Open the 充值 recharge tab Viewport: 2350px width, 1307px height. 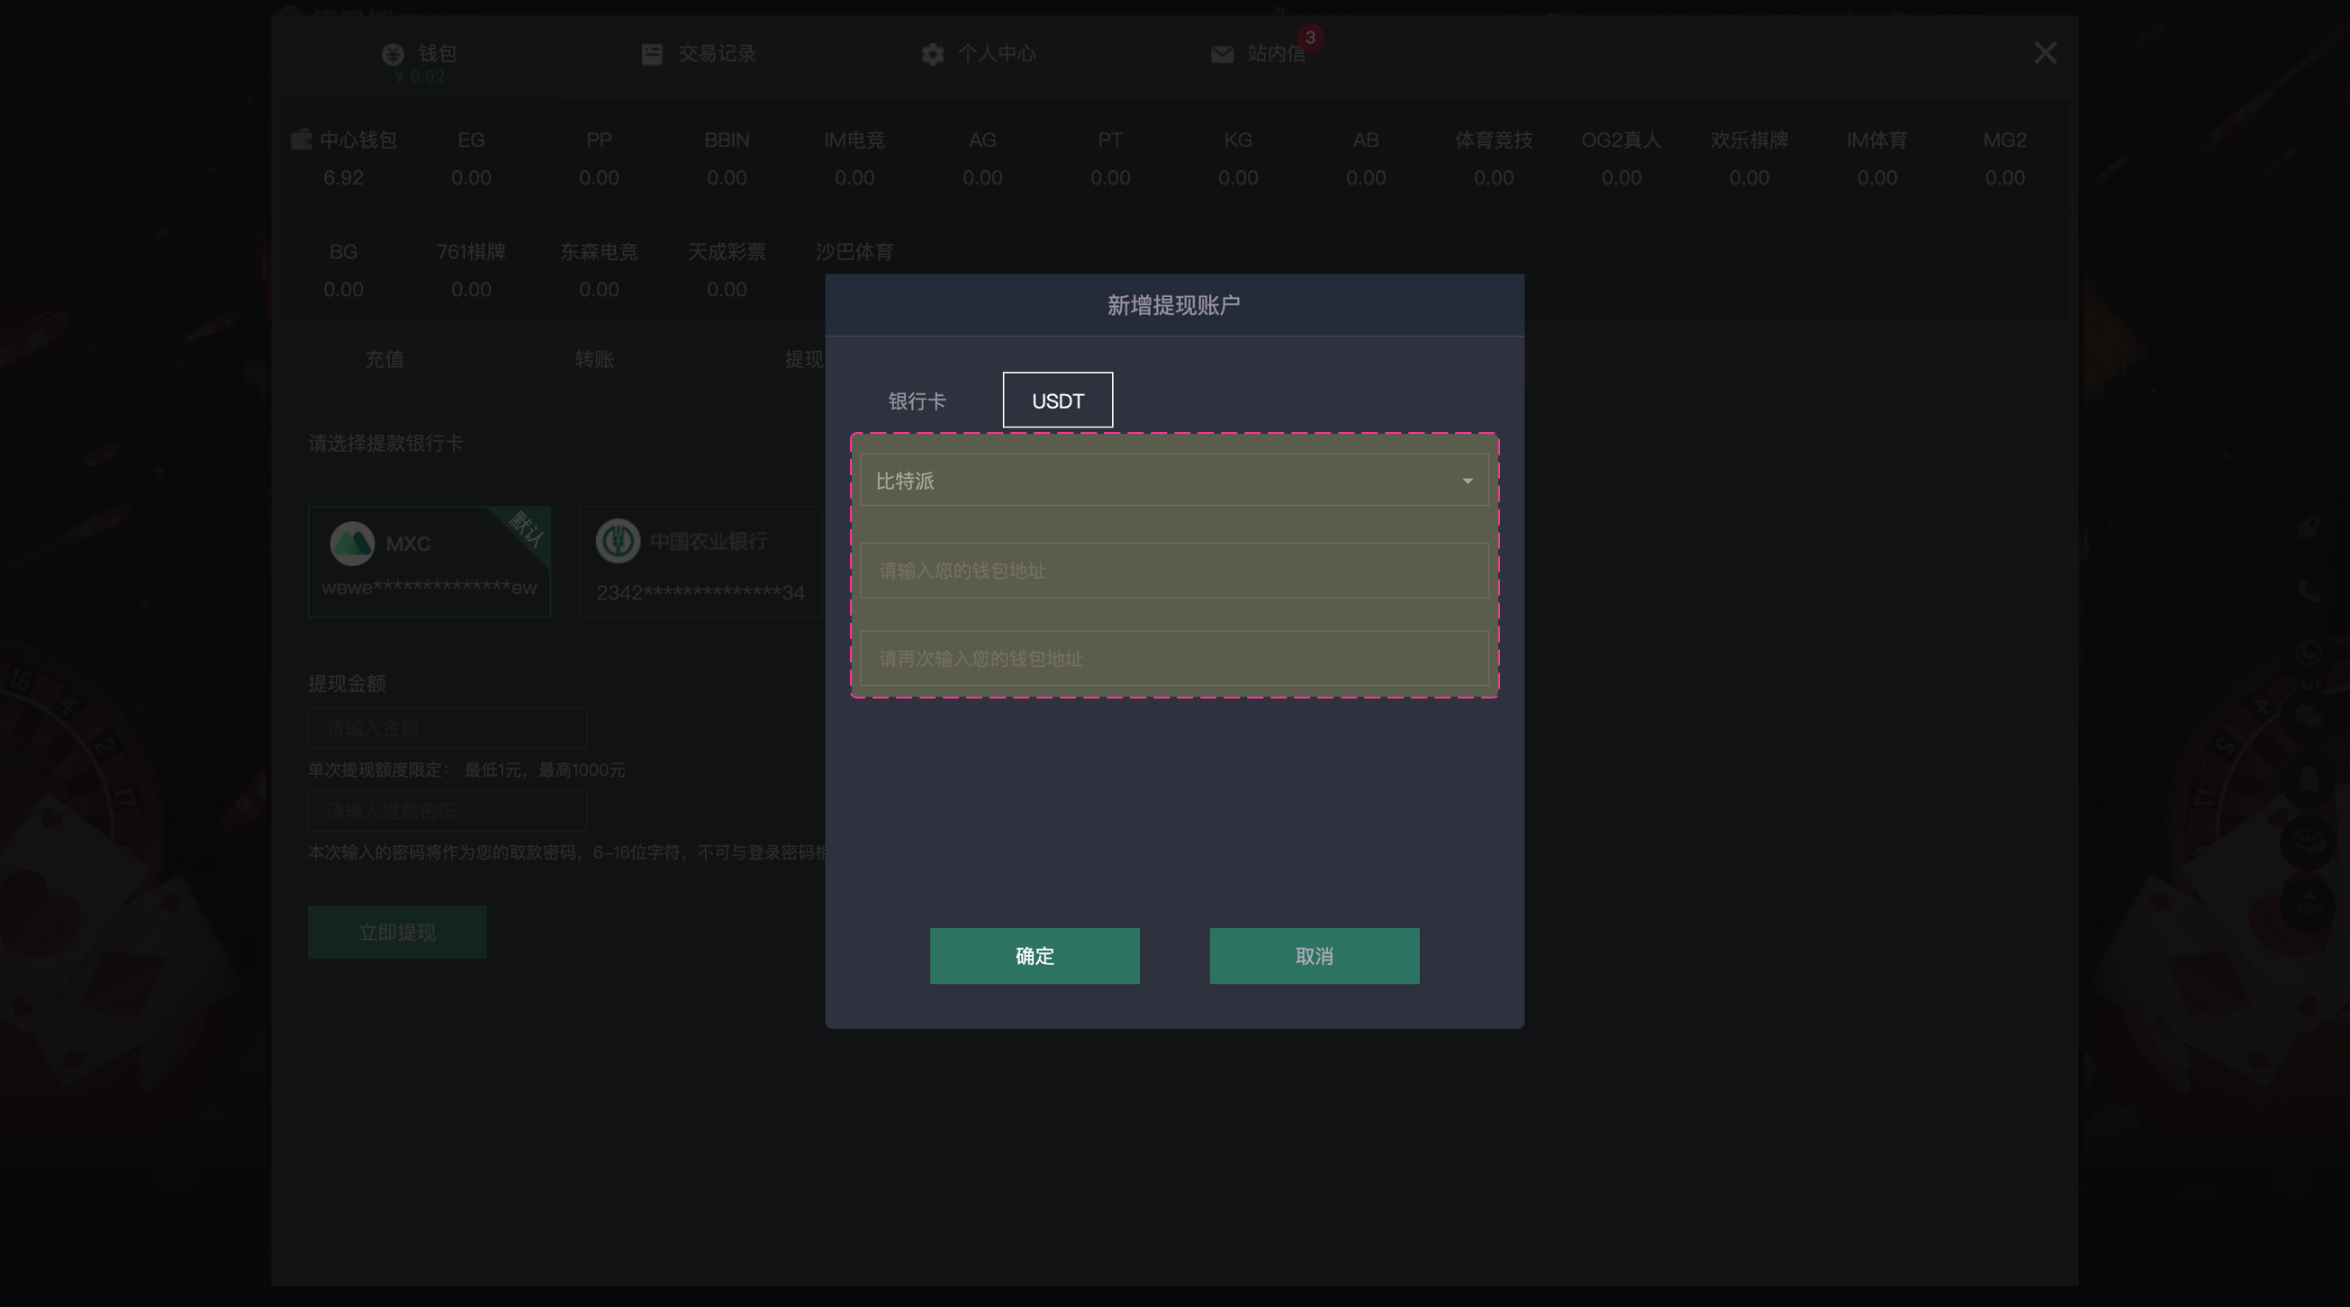click(x=384, y=359)
